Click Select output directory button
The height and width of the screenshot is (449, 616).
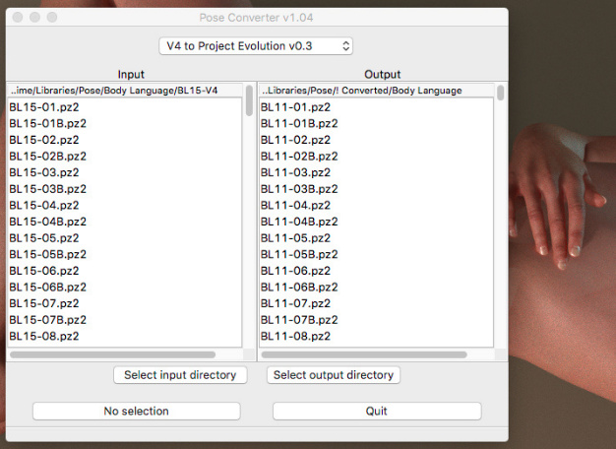pos(334,375)
